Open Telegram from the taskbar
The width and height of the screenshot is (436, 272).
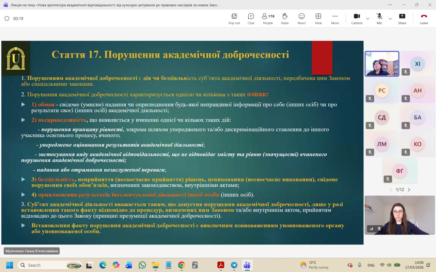pyautogui.click(x=234, y=265)
